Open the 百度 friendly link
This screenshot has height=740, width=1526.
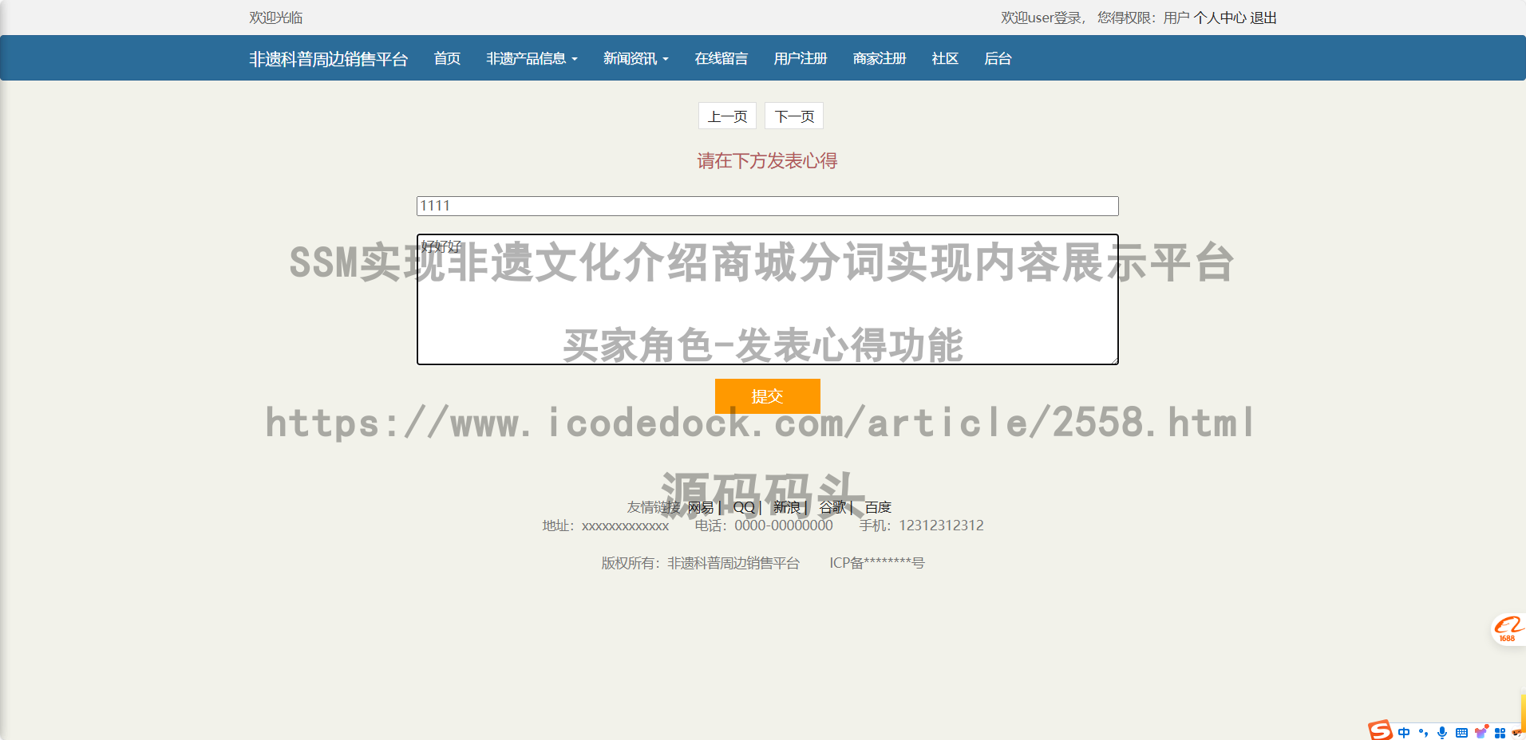tap(879, 506)
